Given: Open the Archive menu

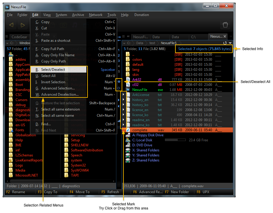Looking at the screenshot, I should pos(78,15).
